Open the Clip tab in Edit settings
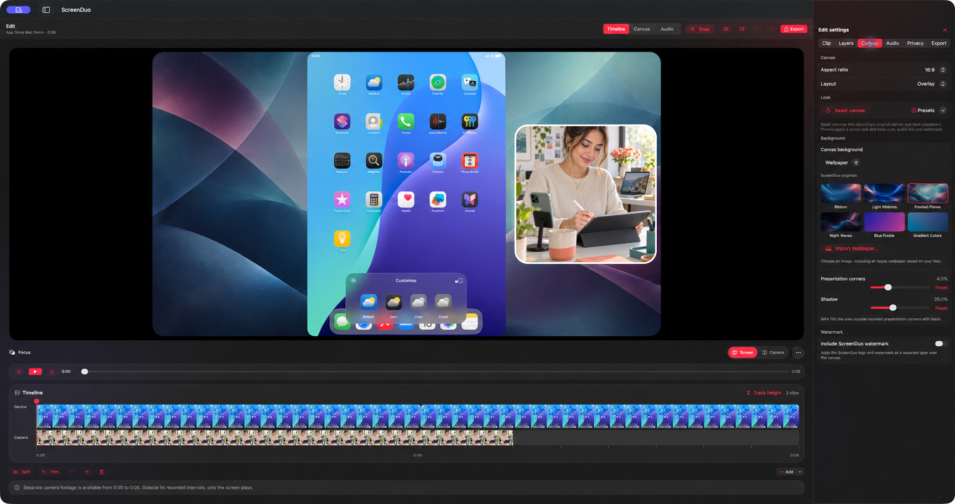Viewport: 955px width, 504px height. pyautogui.click(x=827, y=43)
